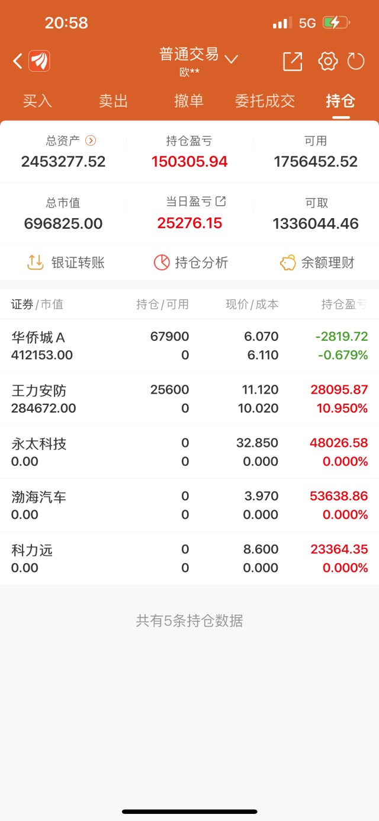
Task: Tap the arrow icon beside 总资产
Action: click(91, 140)
